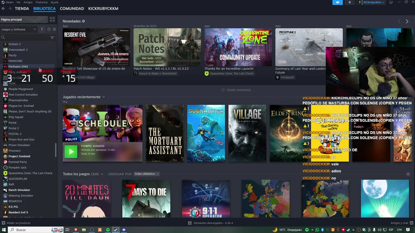Image resolution: width=415 pixels, height=233 pixels.
Task: Go back with the left navigation arrow
Action: [x=3, y=8]
